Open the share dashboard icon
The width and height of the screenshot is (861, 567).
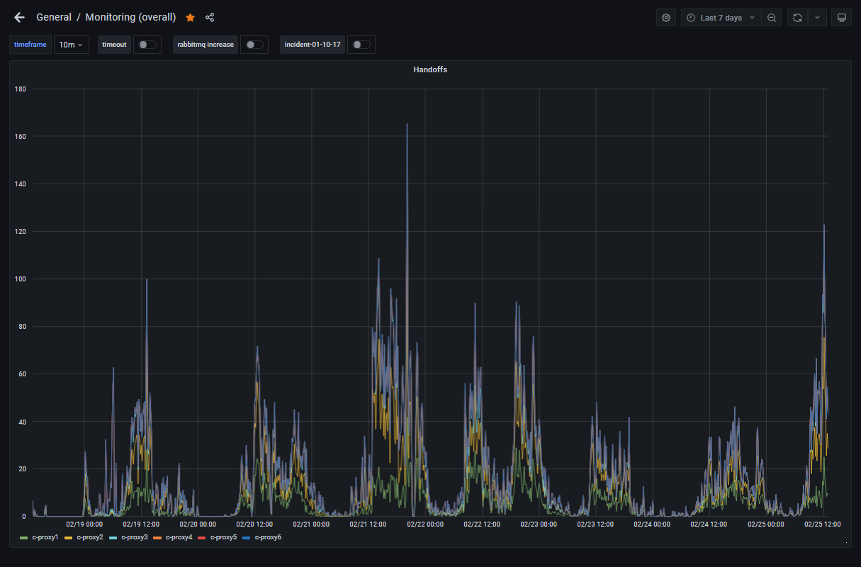point(210,18)
